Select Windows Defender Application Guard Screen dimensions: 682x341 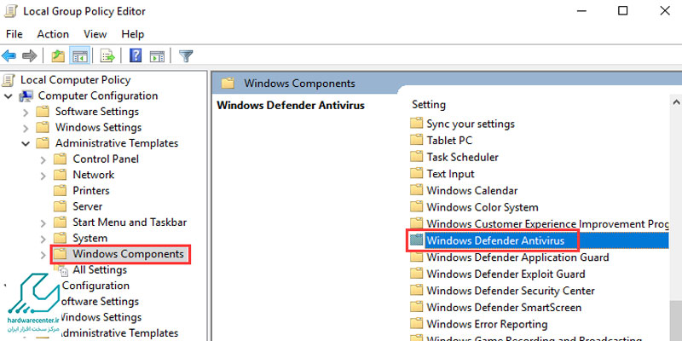tap(517, 257)
